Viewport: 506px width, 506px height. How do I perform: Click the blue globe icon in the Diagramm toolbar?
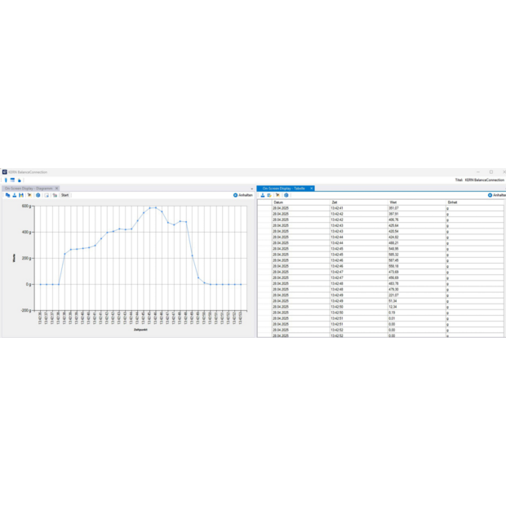point(38,195)
